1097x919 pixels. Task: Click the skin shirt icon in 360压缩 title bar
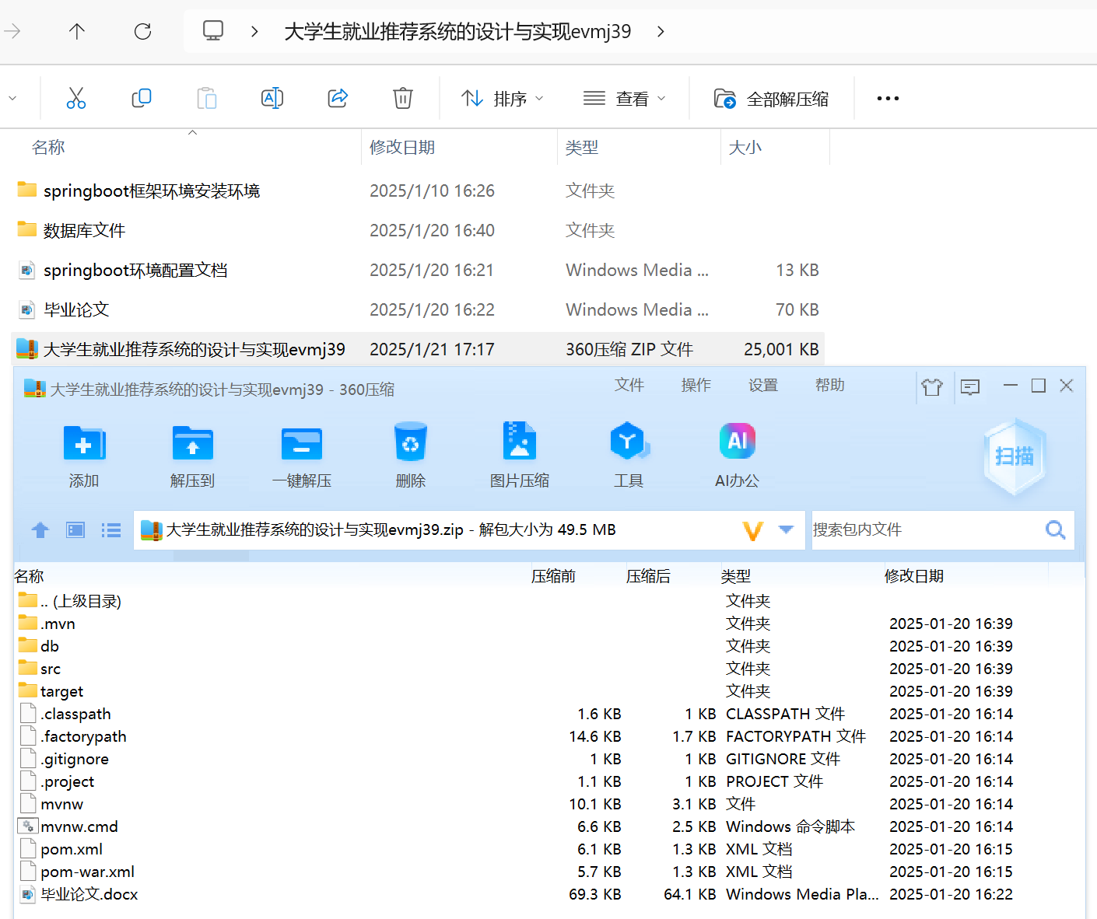[x=932, y=386]
